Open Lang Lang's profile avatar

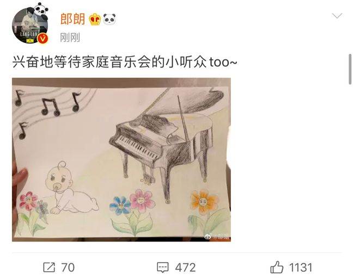[x=30, y=25]
